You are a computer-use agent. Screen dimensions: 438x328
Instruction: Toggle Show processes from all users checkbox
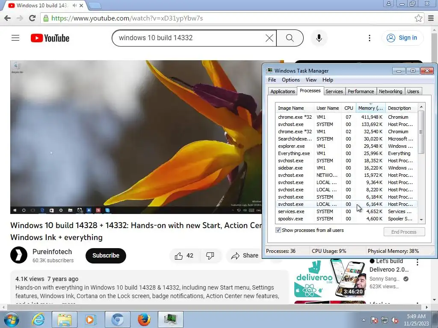click(x=278, y=230)
